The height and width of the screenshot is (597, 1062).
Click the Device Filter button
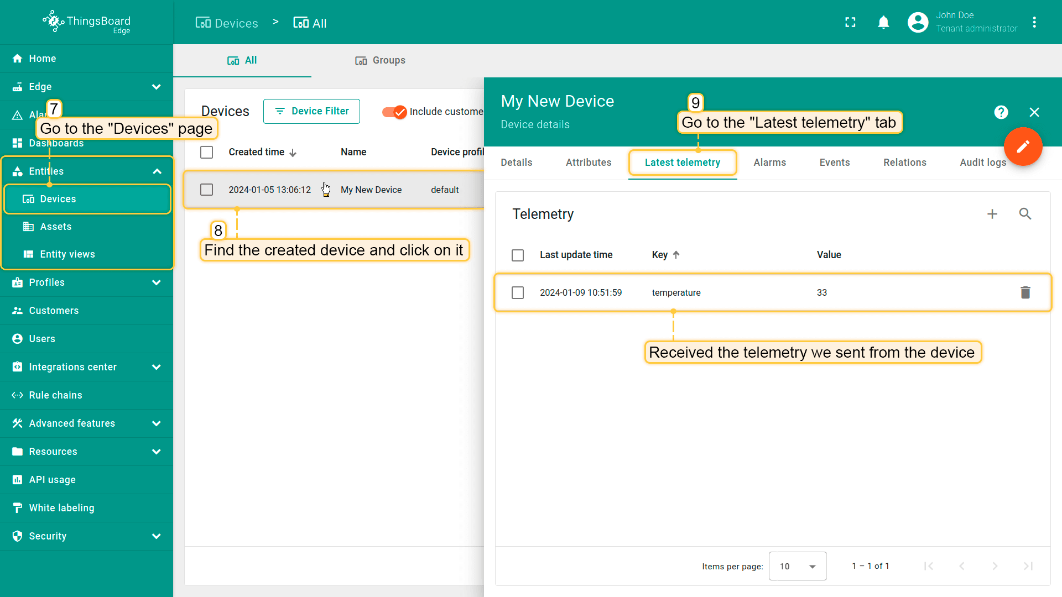311,111
